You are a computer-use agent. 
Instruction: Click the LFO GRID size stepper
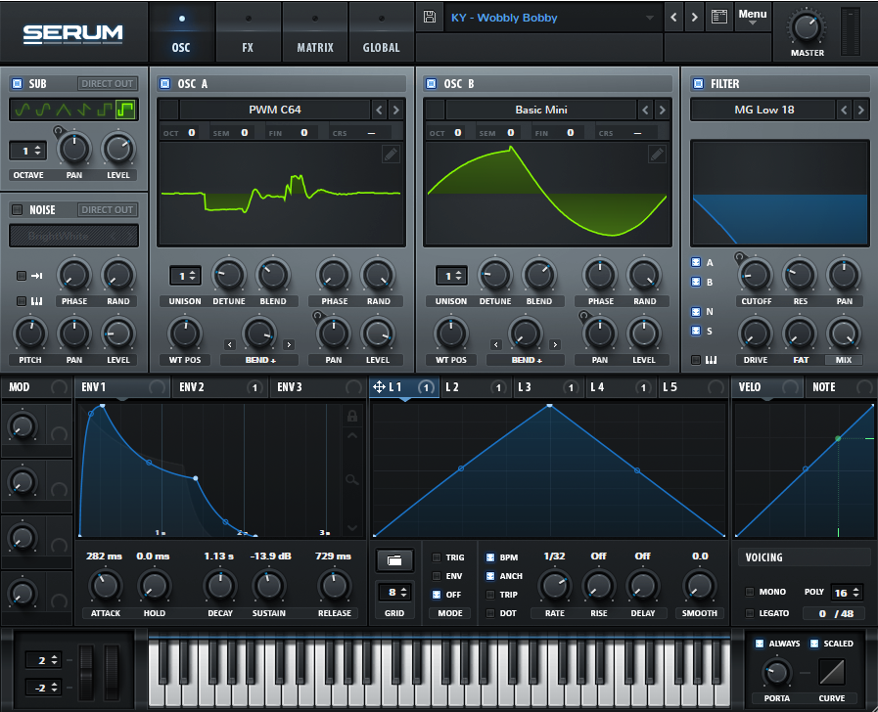pyautogui.click(x=393, y=592)
